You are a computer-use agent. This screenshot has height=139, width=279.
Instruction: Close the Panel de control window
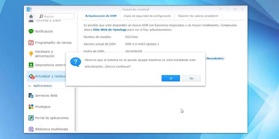tap(242, 9)
